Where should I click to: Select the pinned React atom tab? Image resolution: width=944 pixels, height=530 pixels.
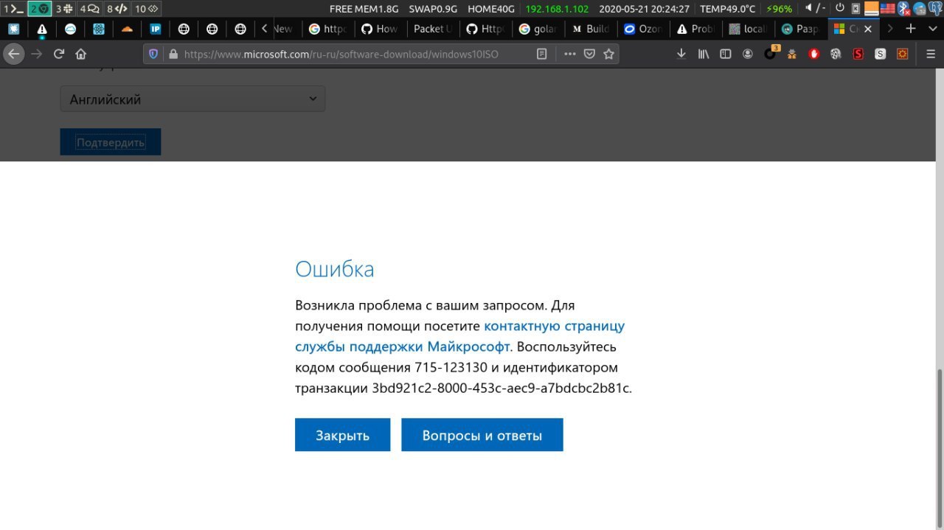[x=99, y=29]
